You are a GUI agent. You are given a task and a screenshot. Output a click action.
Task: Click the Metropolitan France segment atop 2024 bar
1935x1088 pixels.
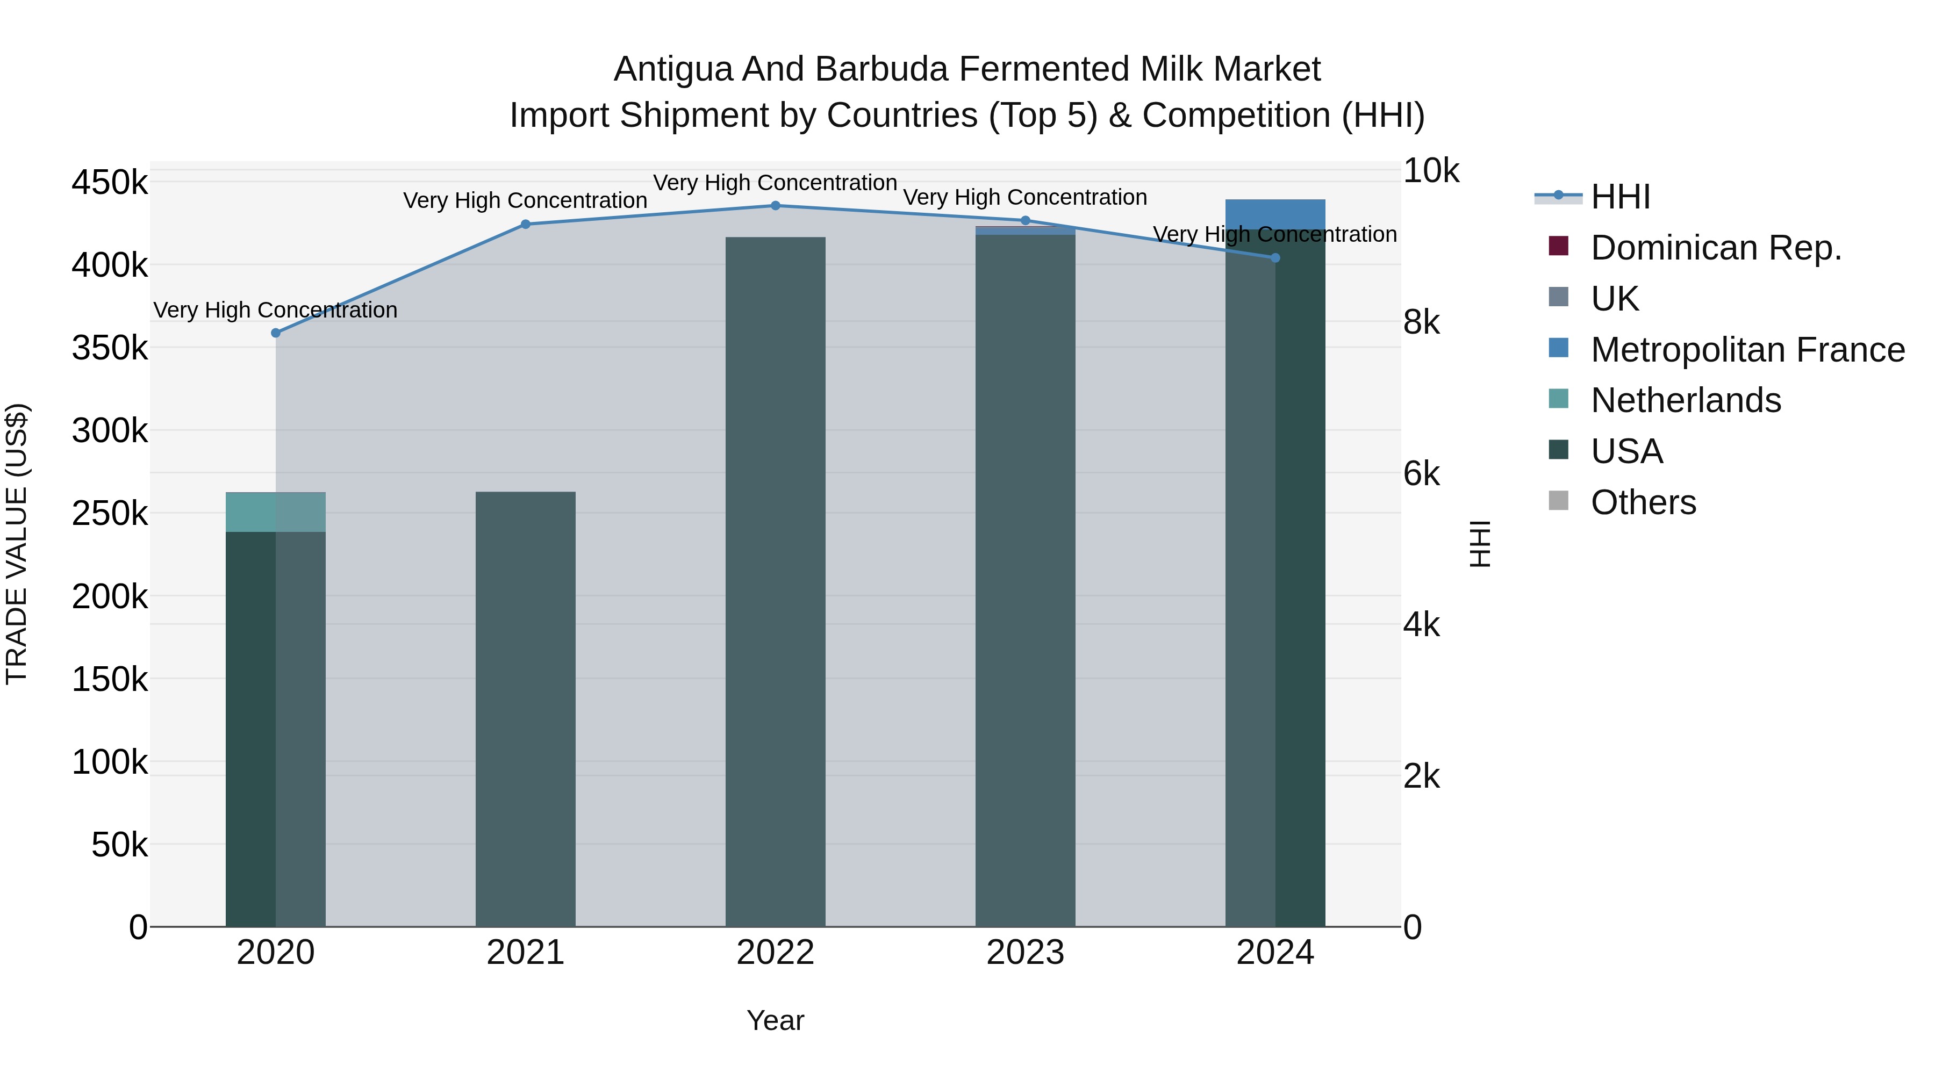(x=1275, y=214)
